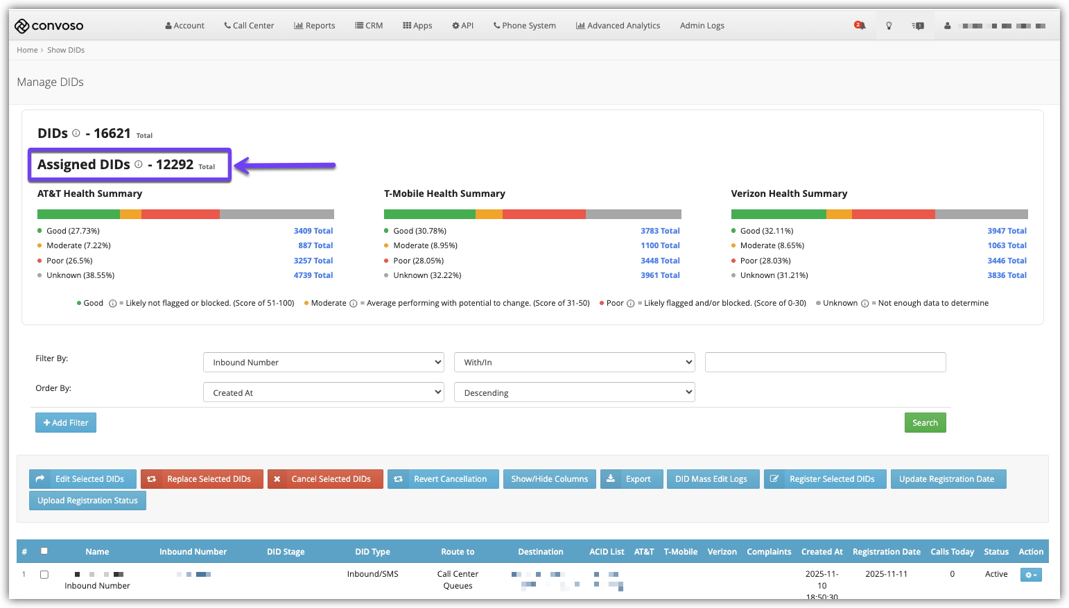Open gear action menu for row 1
Image resolution: width=1069 pixels, height=608 pixels.
(x=1031, y=575)
